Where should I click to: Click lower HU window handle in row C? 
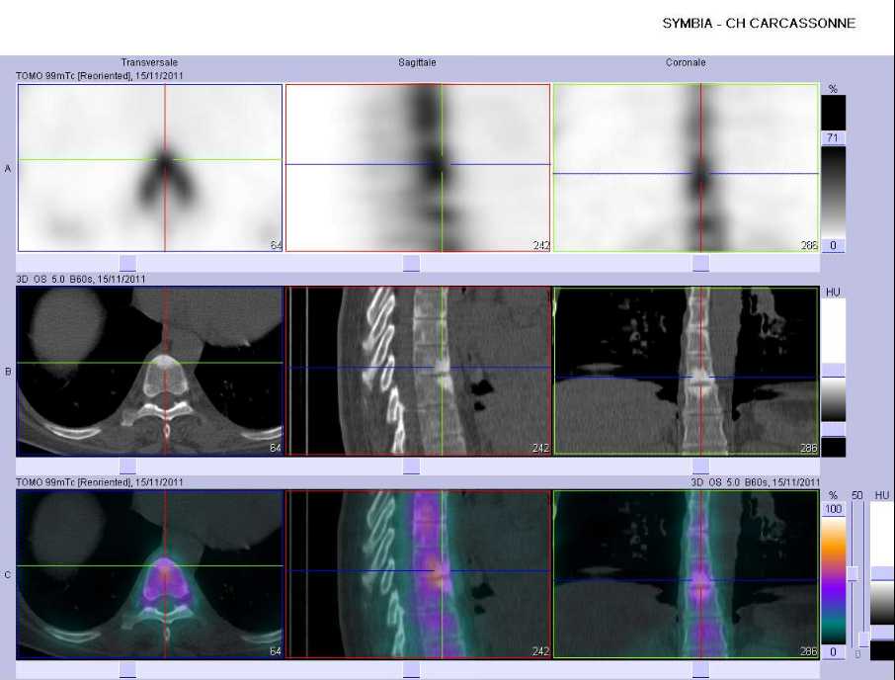(882, 633)
